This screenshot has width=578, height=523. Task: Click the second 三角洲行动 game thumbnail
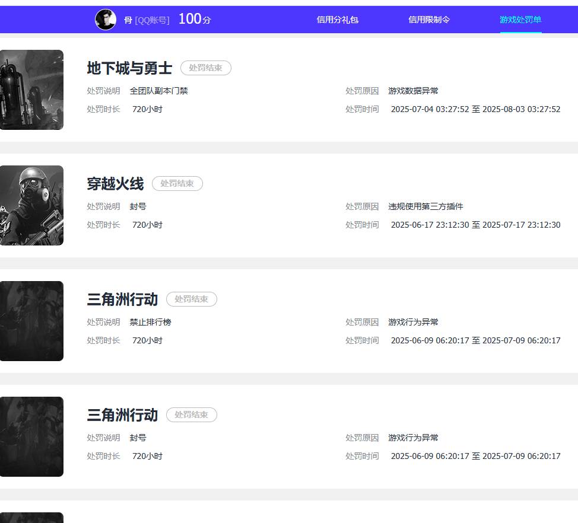32,436
